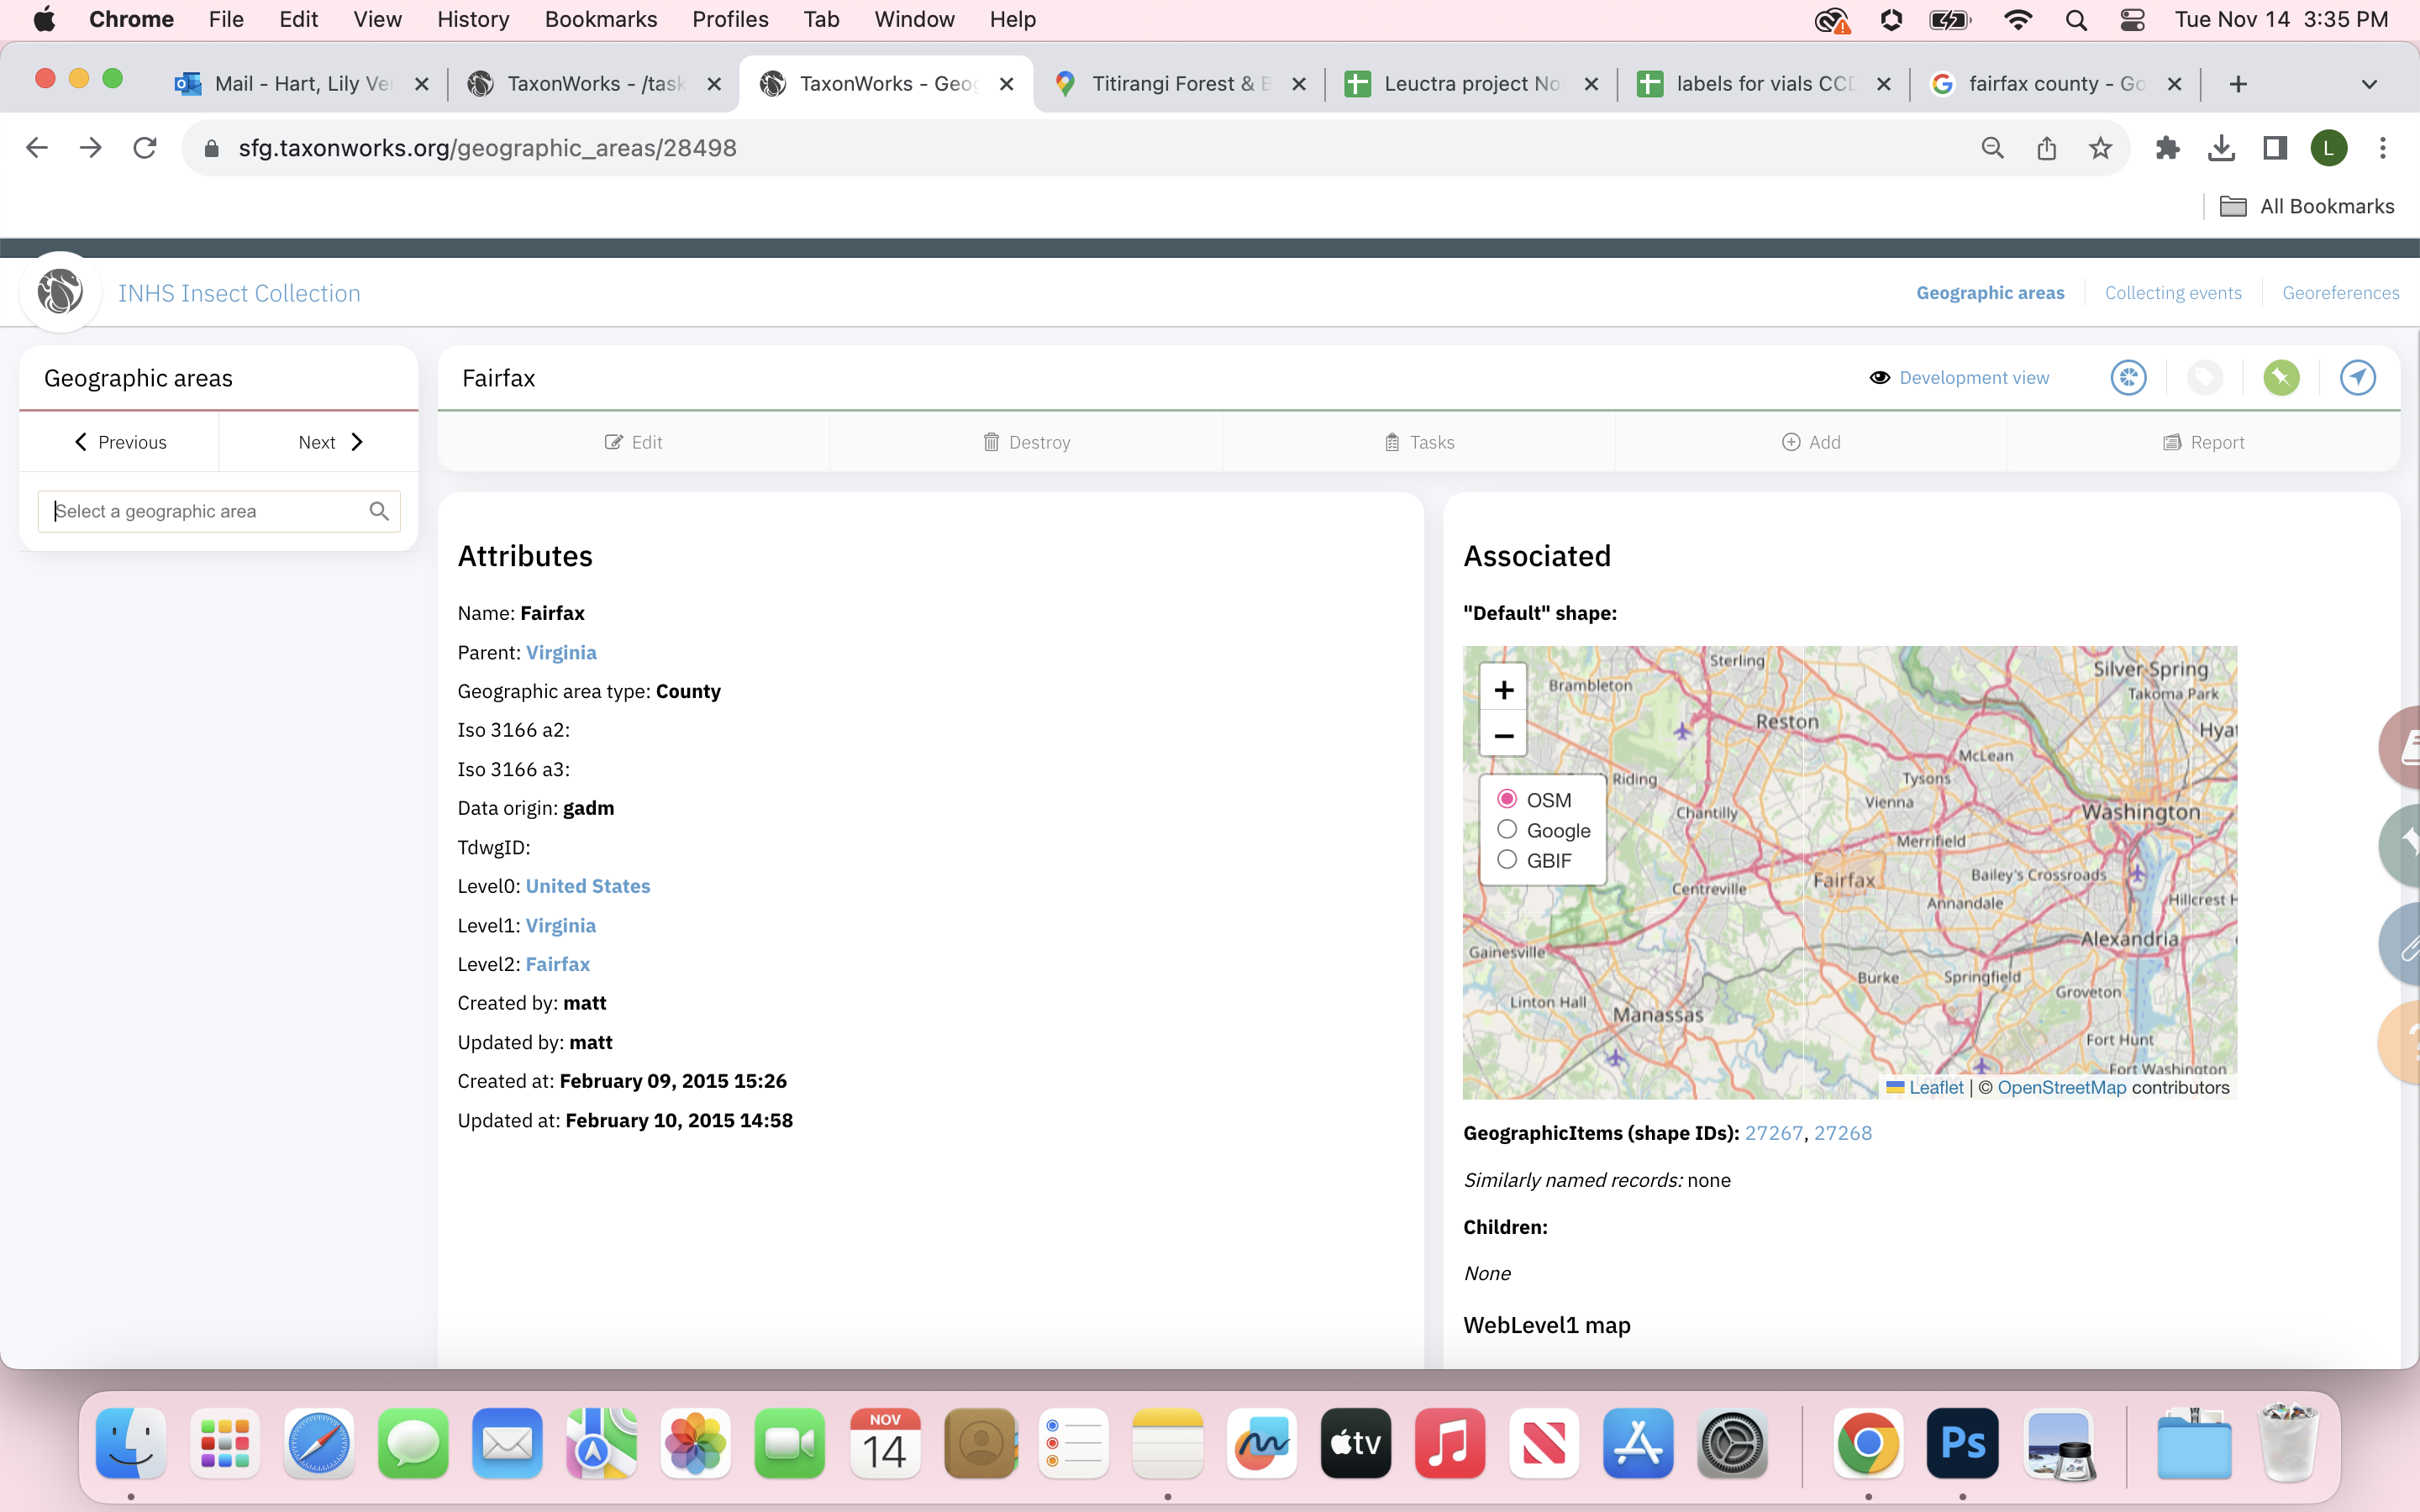Pin this Fairfax record using green pin icon

point(2281,377)
